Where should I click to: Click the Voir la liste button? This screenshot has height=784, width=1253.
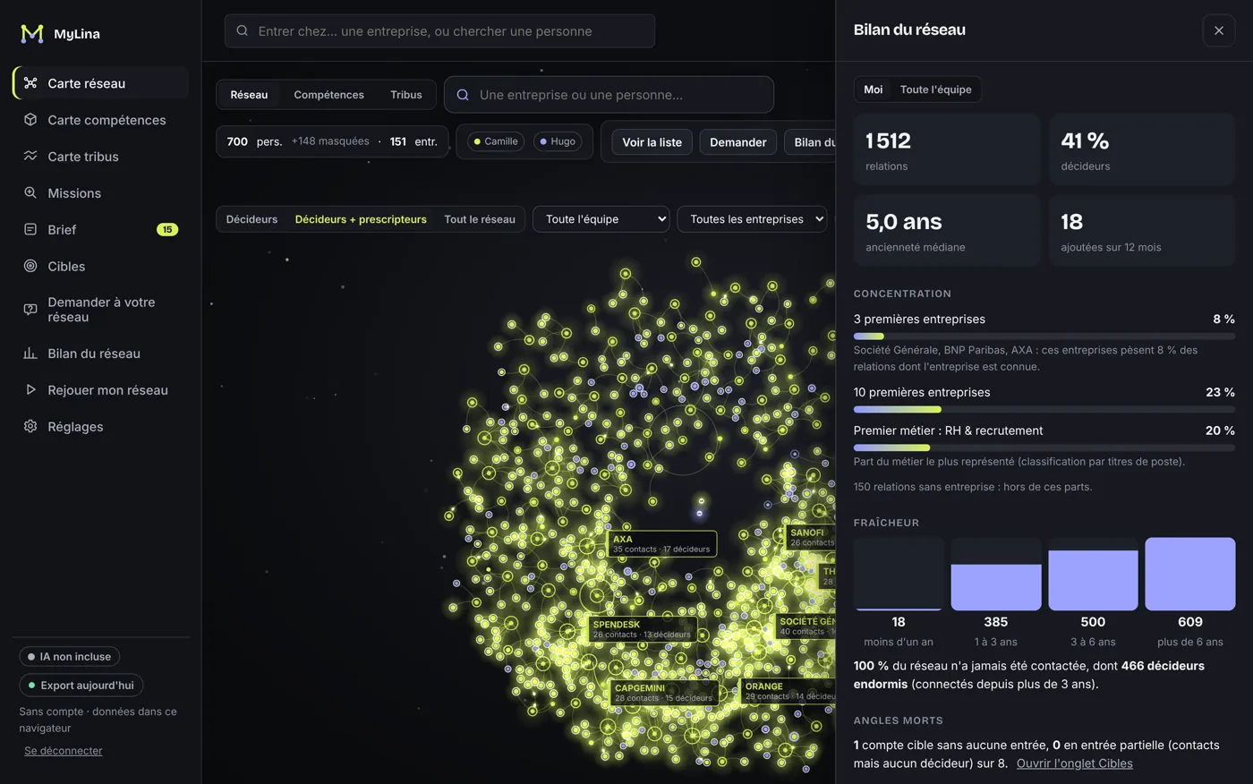pyautogui.click(x=652, y=142)
